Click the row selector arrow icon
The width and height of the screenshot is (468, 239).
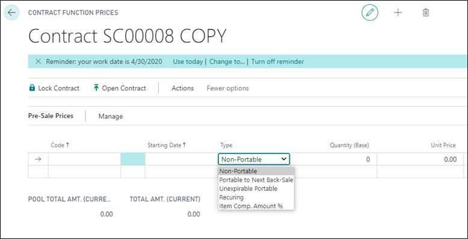(38, 160)
